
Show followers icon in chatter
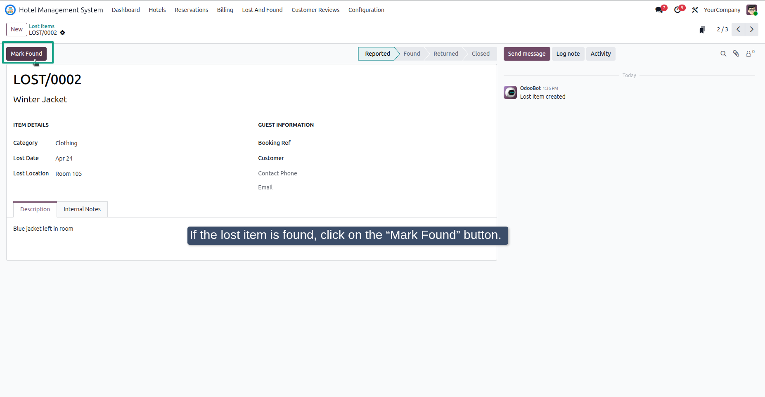coord(750,54)
